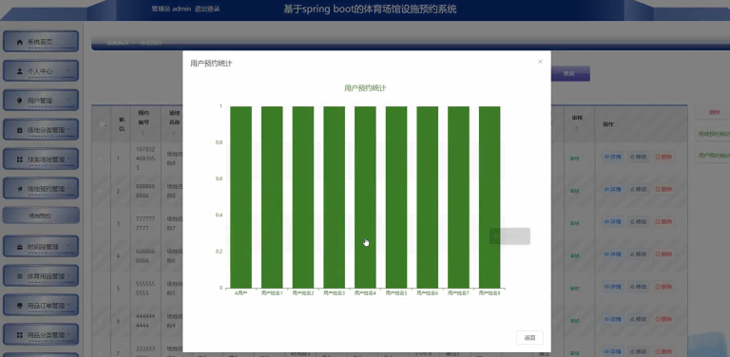
Task: Click the 返回 button in the dialog
Action: click(x=529, y=338)
